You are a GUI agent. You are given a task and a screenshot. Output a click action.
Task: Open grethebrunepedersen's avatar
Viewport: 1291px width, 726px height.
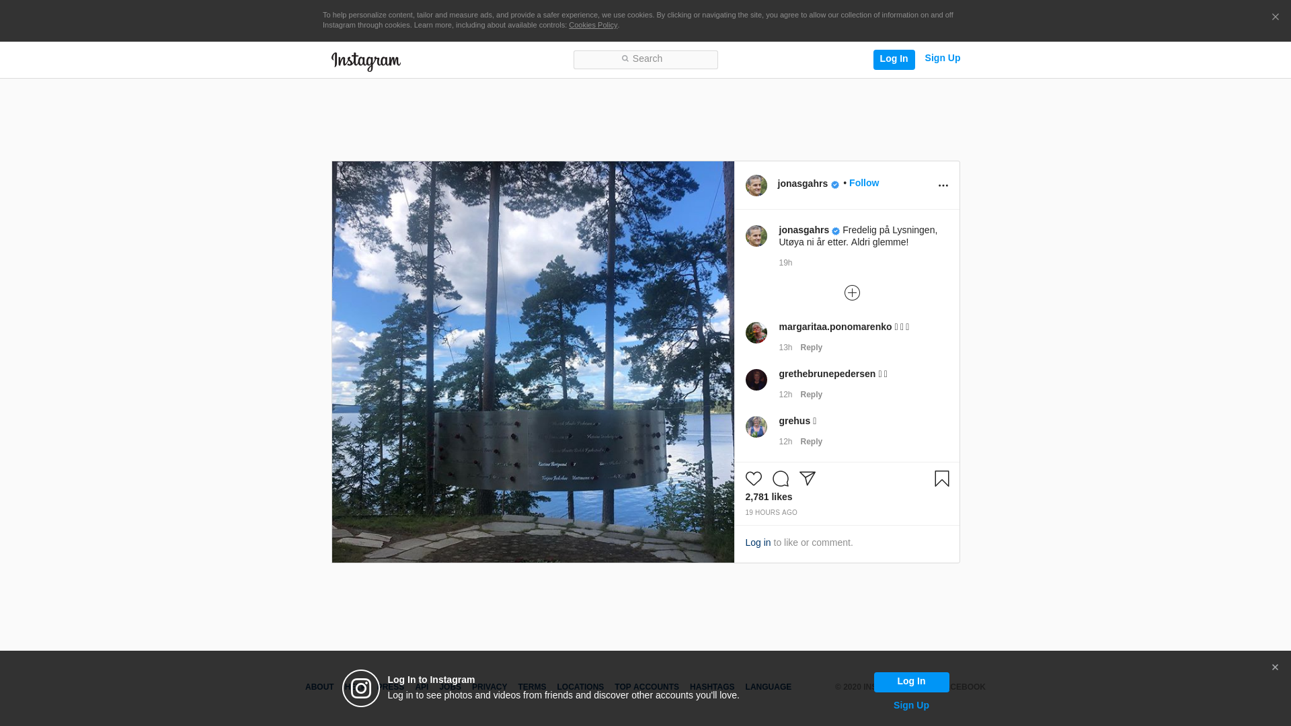756,380
